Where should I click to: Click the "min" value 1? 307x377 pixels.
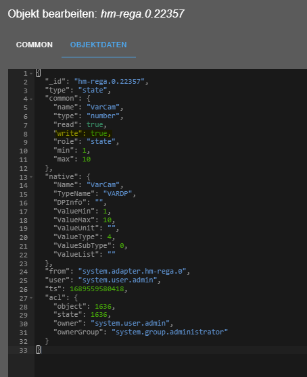point(85,151)
